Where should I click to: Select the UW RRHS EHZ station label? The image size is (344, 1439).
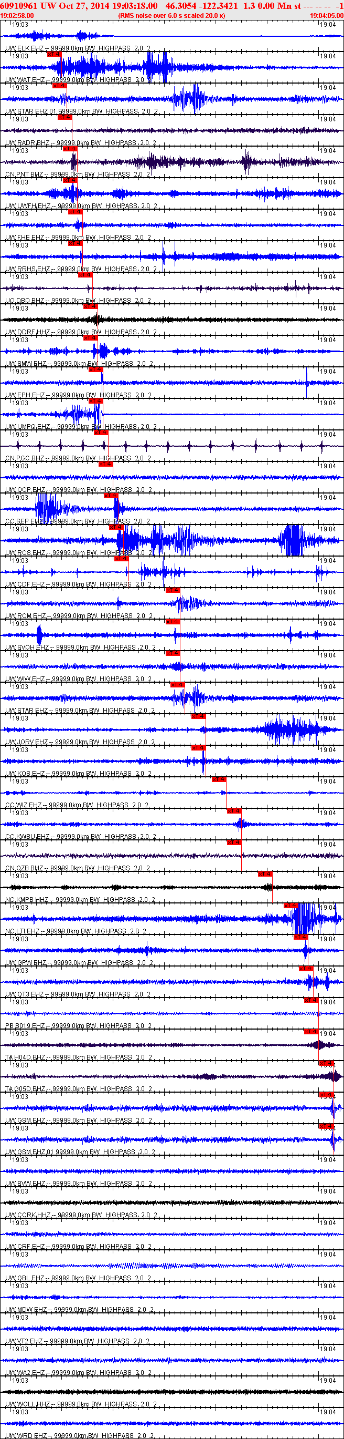[81, 269]
